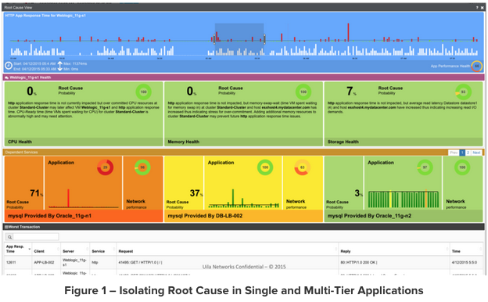Click Next in Dependent Services pagination
The width and height of the screenshot is (488, 302).
[476, 153]
